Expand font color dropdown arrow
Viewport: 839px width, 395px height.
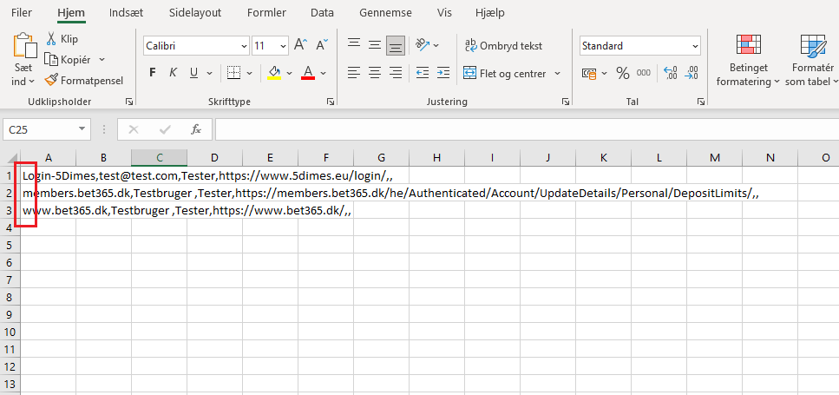[323, 73]
